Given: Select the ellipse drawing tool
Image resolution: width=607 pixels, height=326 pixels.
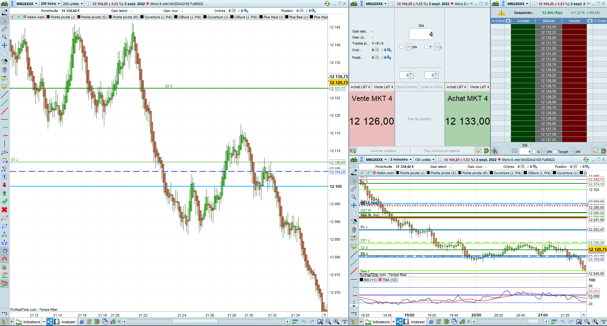Looking at the screenshot, I should coord(4,218).
